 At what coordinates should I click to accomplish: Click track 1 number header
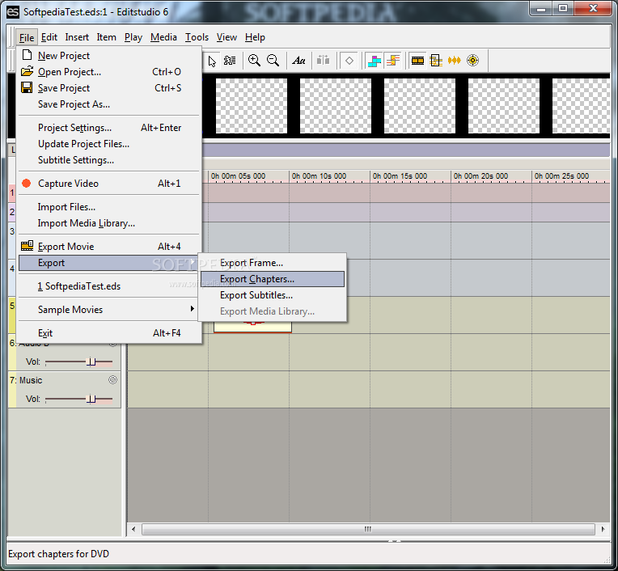pos(12,192)
